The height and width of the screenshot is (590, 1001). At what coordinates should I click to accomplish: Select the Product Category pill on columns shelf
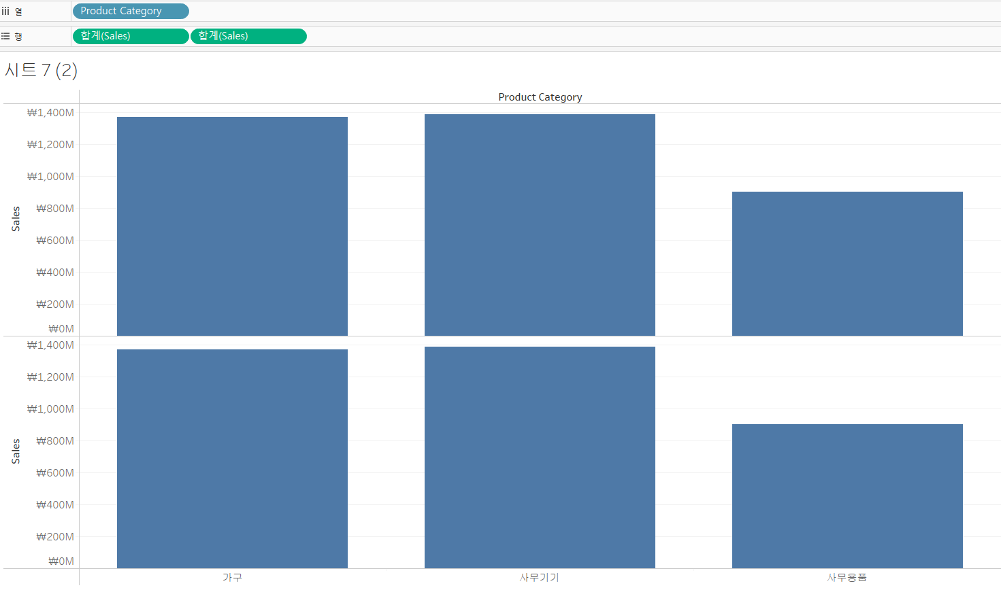coord(131,11)
